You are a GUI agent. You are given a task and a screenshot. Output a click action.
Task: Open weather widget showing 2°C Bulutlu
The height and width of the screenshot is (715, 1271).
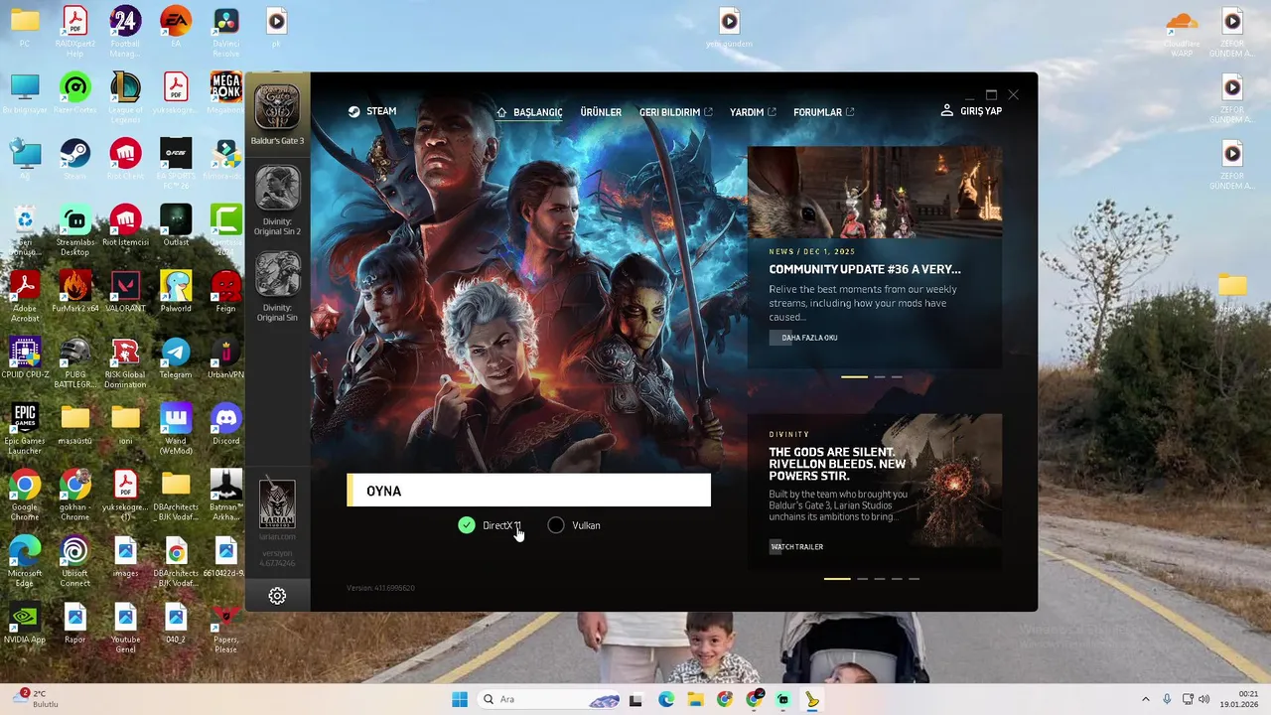pyautogui.click(x=34, y=699)
